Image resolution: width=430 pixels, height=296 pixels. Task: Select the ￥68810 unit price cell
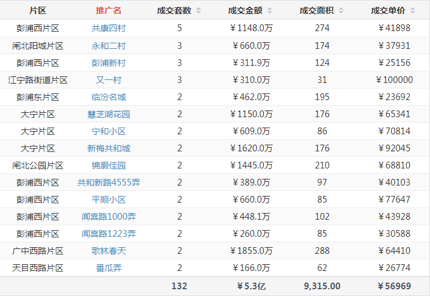click(395, 165)
